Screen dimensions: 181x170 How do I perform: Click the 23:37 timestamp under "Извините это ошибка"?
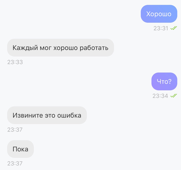15,130
